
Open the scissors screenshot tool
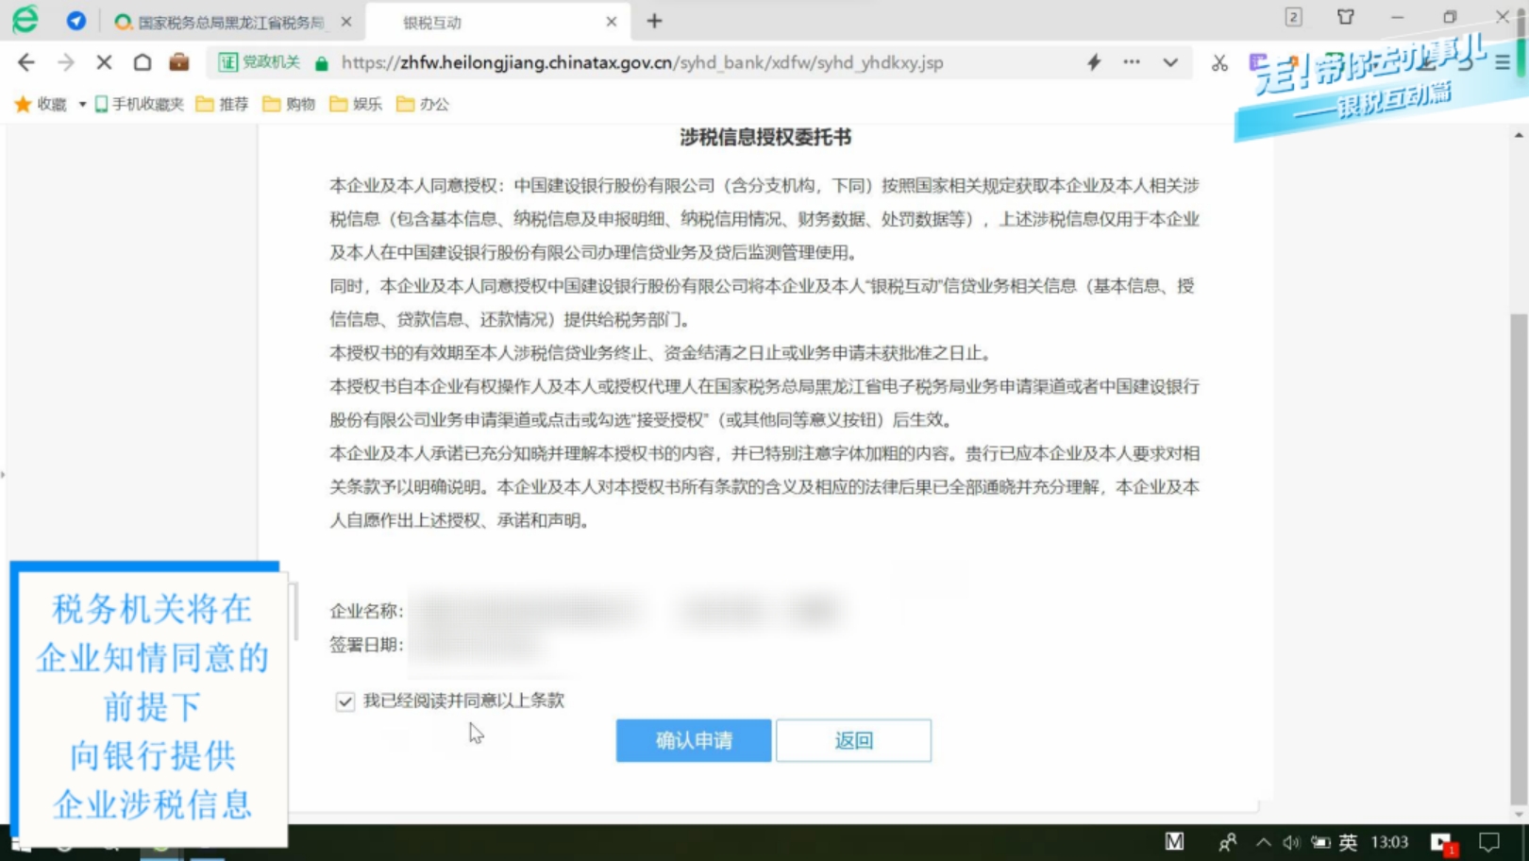pos(1219,63)
